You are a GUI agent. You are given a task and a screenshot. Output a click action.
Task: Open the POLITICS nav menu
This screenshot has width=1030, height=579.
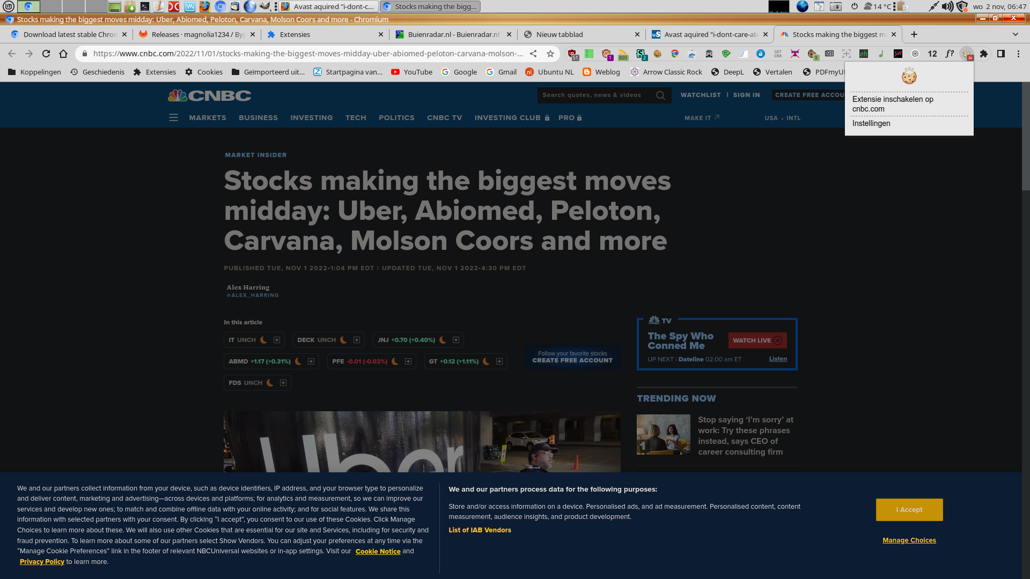[x=396, y=118]
